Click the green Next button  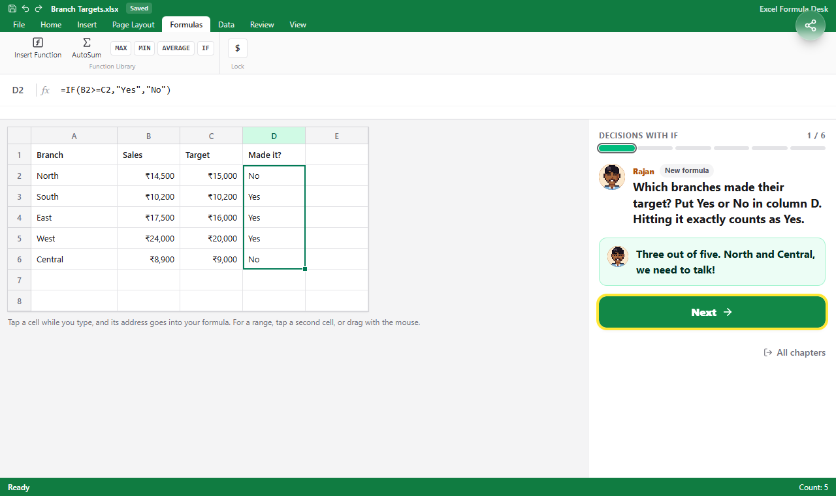(x=712, y=312)
